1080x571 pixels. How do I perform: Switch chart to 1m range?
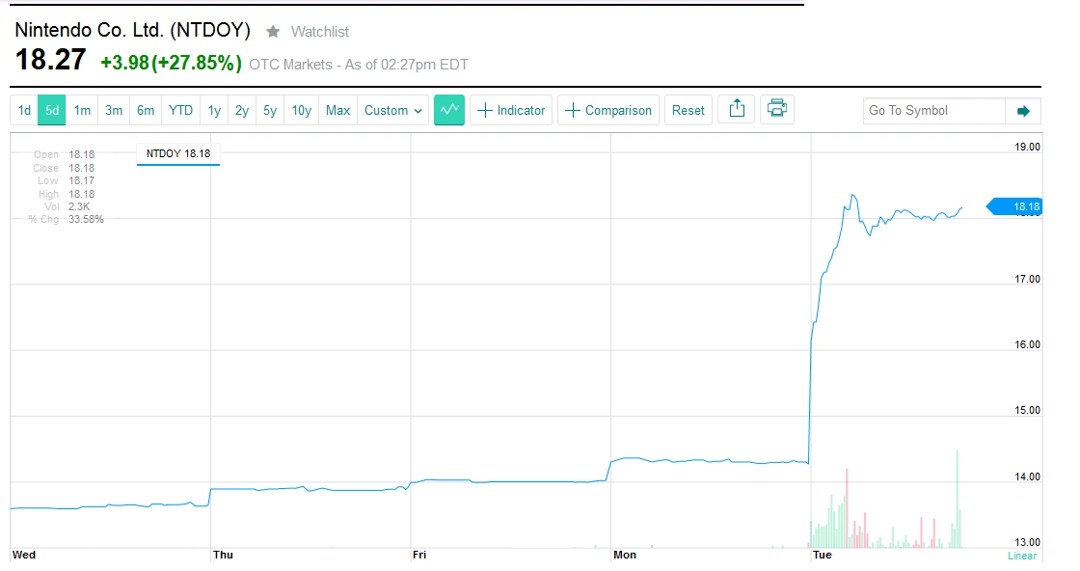[x=82, y=110]
